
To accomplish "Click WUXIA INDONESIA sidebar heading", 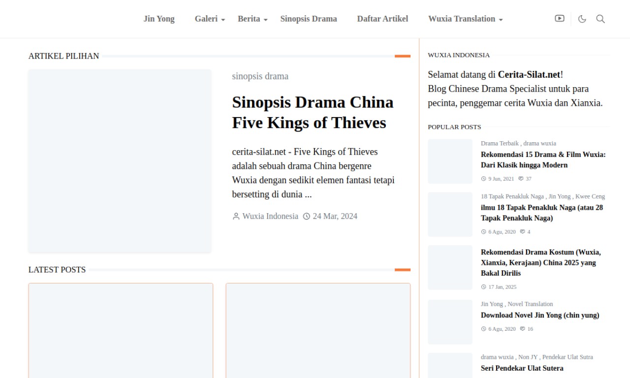I will [x=459, y=55].
